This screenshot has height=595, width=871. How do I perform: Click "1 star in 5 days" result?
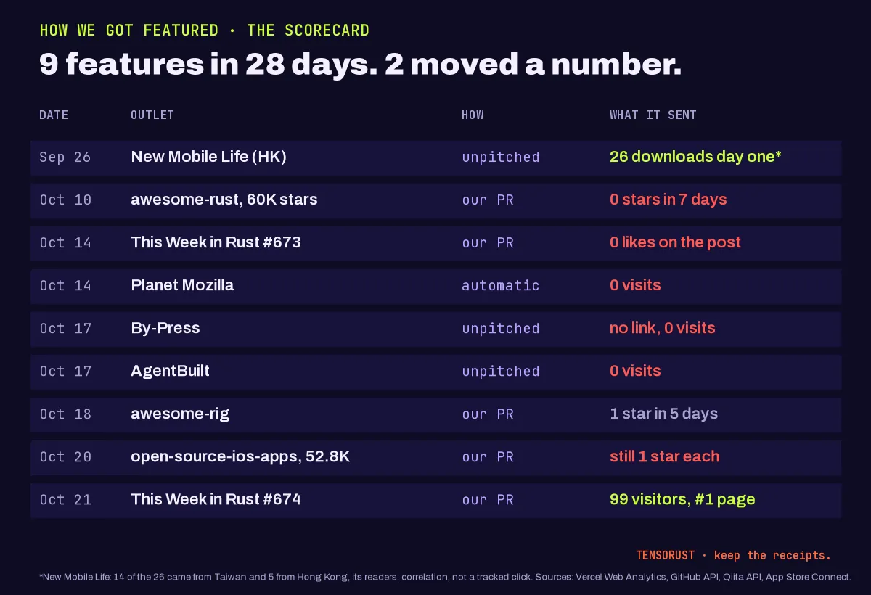[x=663, y=414]
